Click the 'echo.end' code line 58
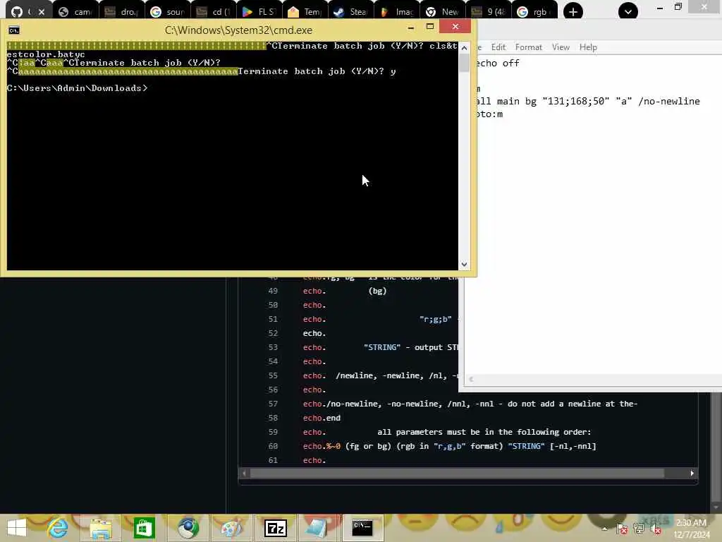This screenshot has height=542, width=722. pyautogui.click(x=322, y=418)
